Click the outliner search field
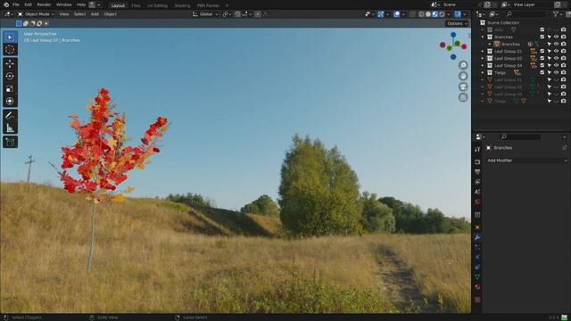This screenshot has width=571, height=321. (x=526, y=14)
